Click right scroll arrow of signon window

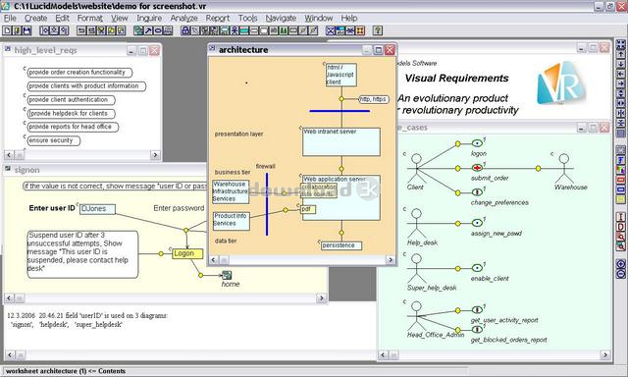321,297
